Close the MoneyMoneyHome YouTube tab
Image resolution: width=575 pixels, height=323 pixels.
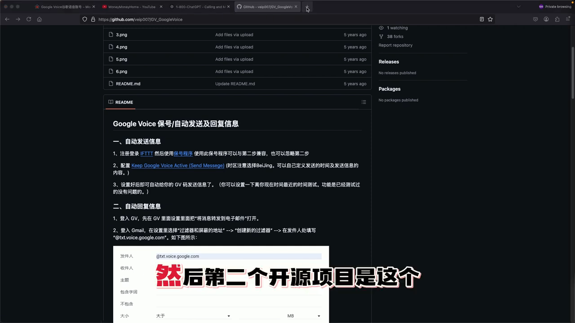click(161, 7)
